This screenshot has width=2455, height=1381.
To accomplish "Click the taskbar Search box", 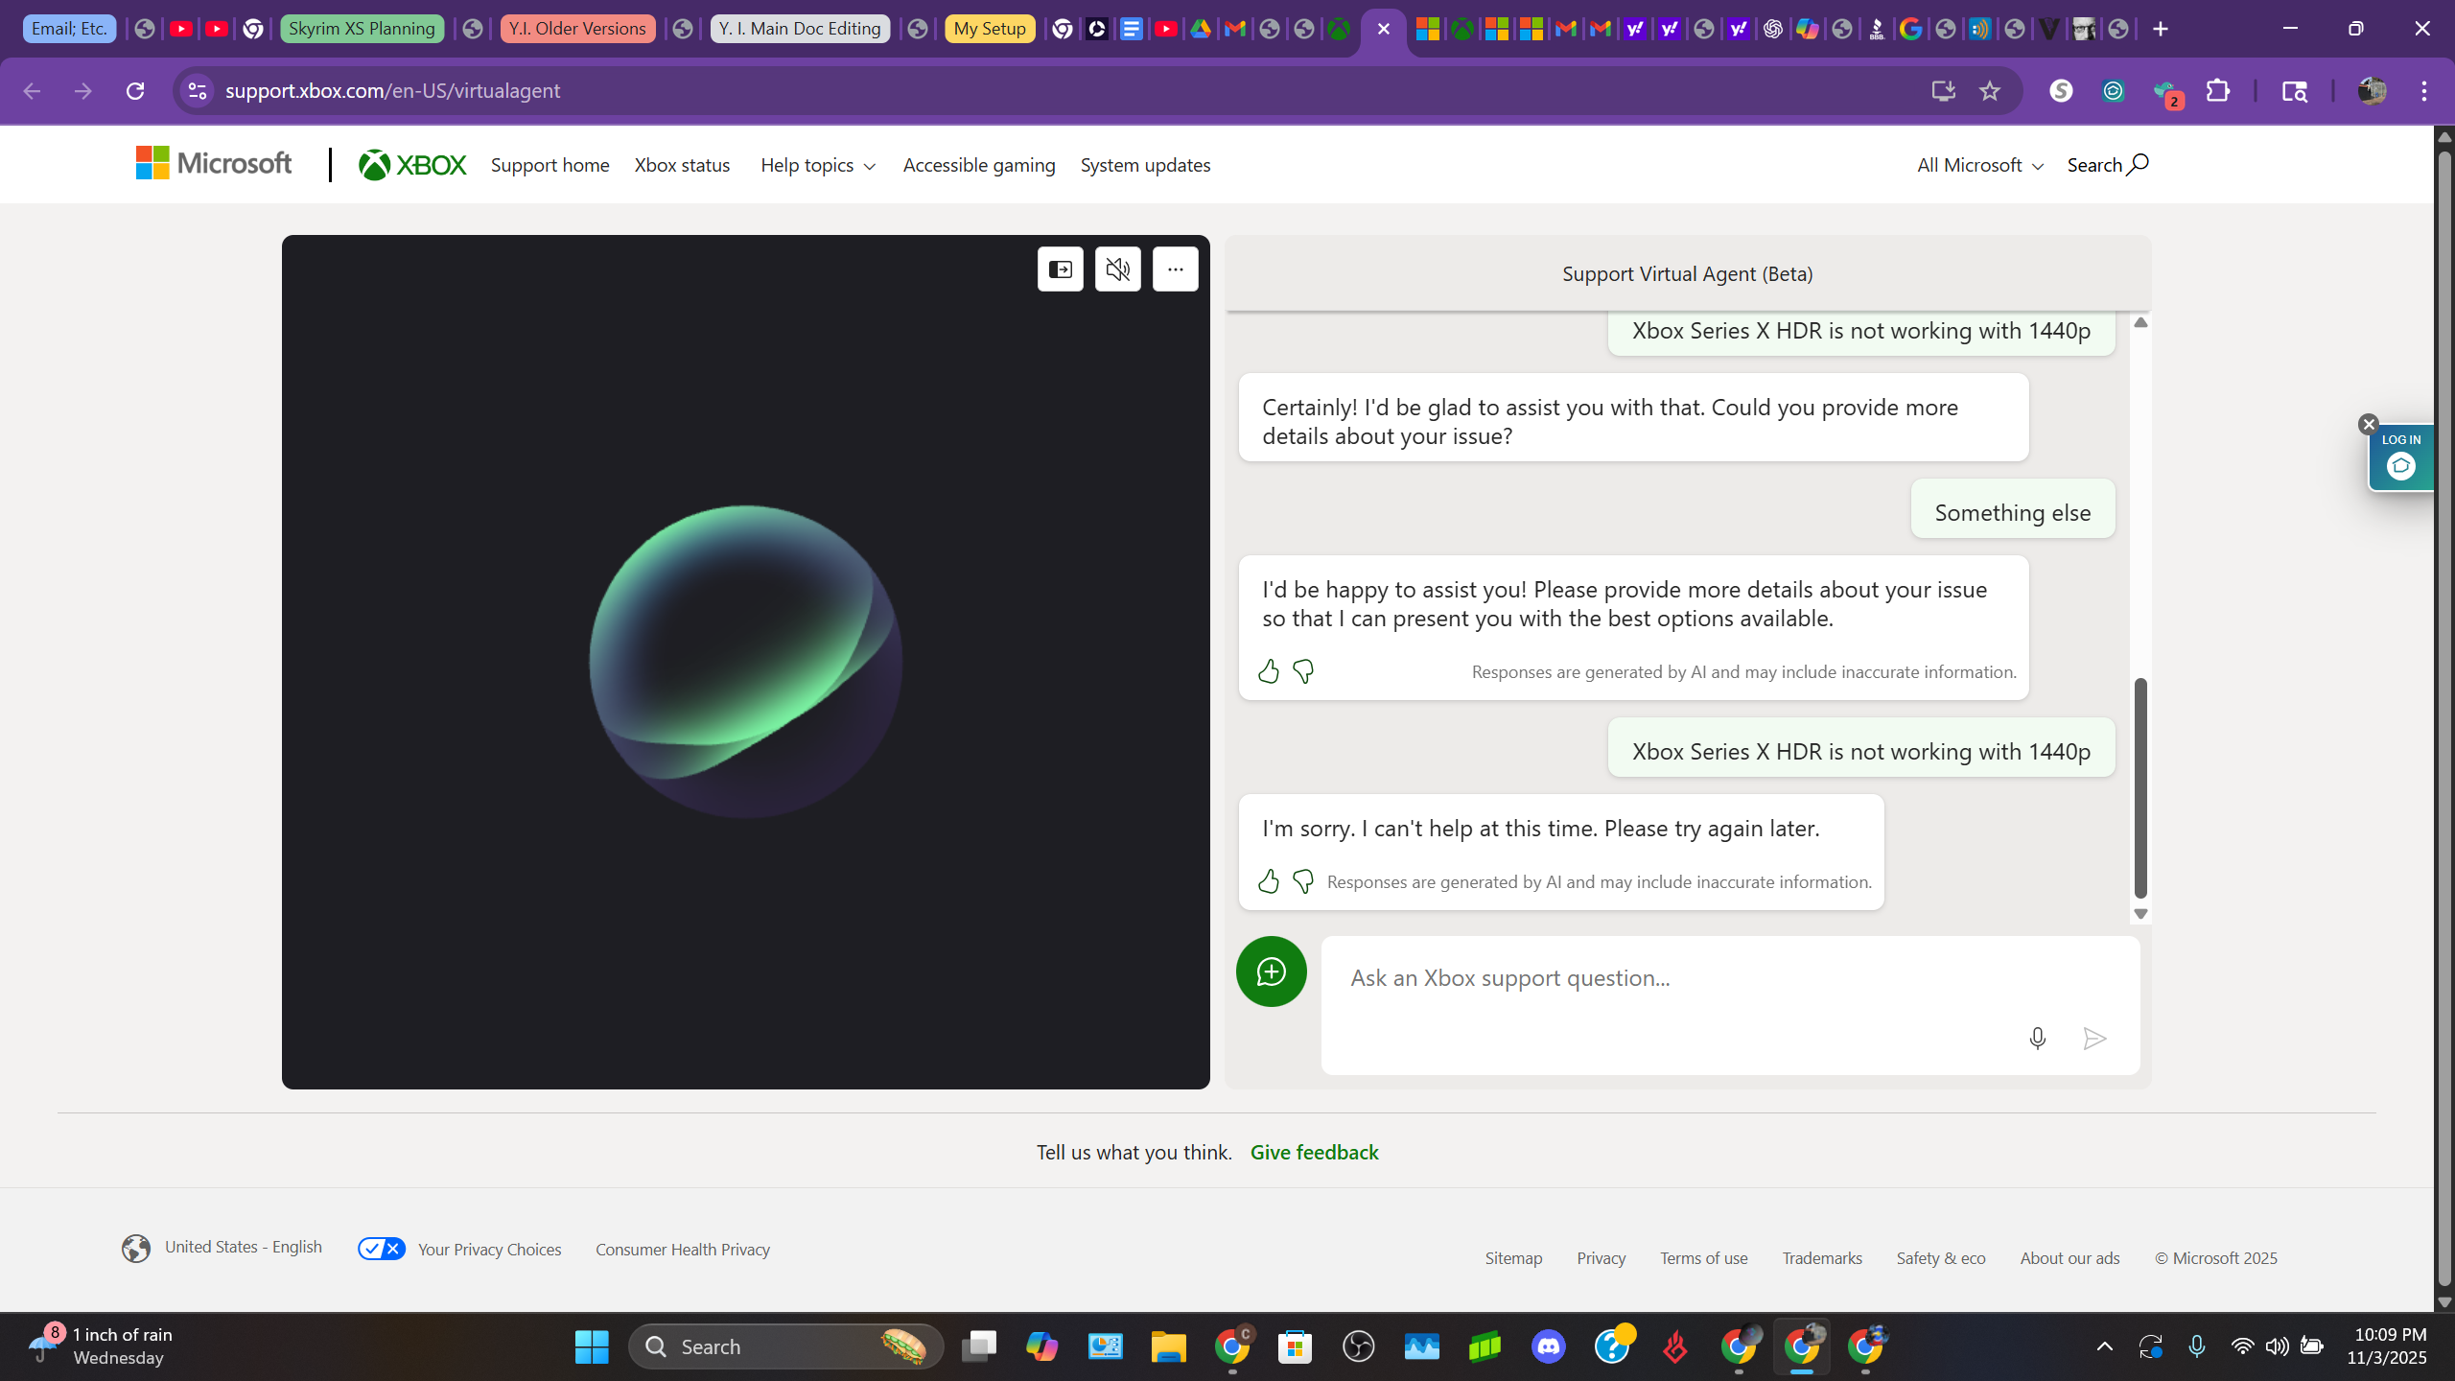I will [x=785, y=1346].
